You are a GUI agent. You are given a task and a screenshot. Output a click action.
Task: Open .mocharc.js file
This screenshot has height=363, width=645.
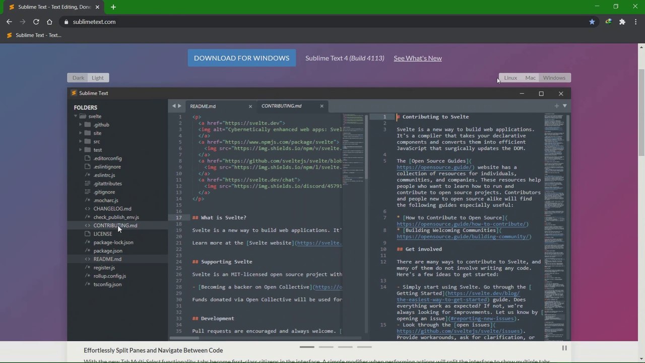pyautogui.click(x=106, y=200)
